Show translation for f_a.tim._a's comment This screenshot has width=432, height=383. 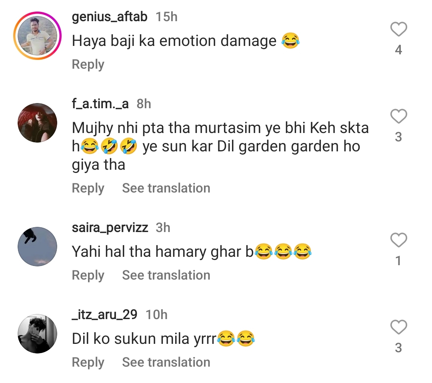pos(166,188)
